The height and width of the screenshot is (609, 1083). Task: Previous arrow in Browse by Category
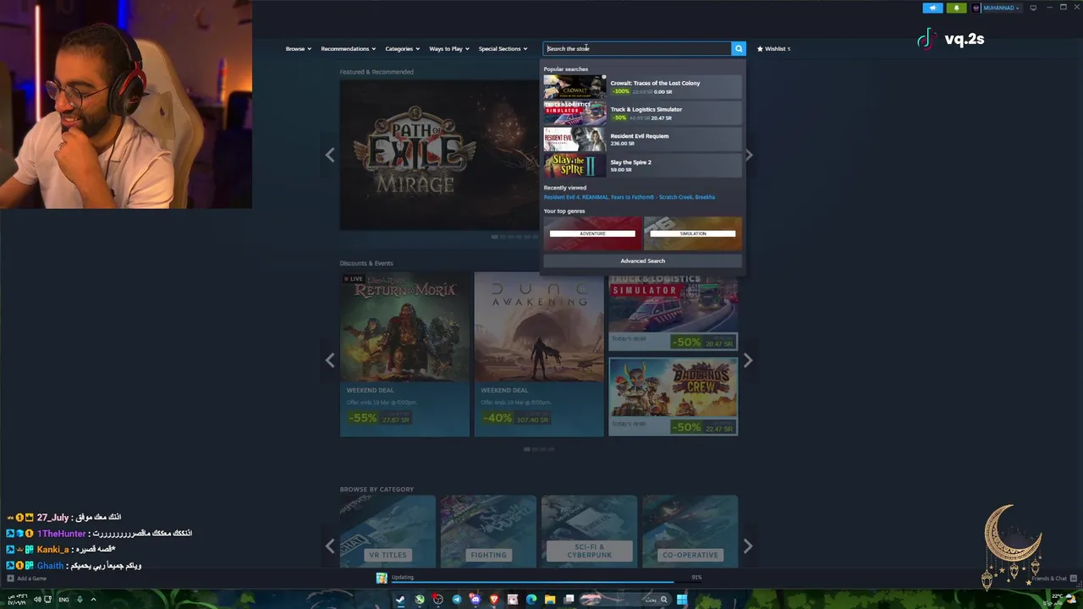[x=330, y=546]
